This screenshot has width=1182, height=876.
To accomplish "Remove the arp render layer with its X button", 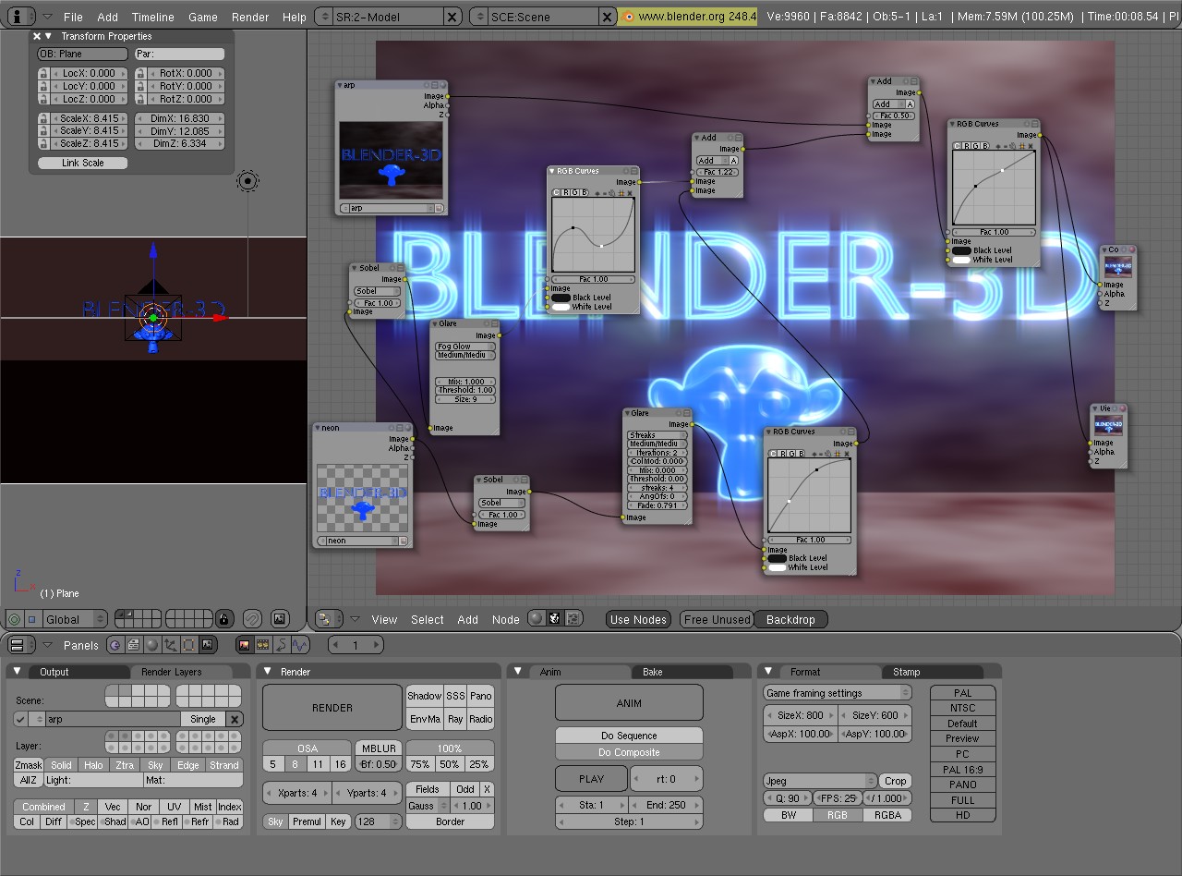I will tap(235, 719).
